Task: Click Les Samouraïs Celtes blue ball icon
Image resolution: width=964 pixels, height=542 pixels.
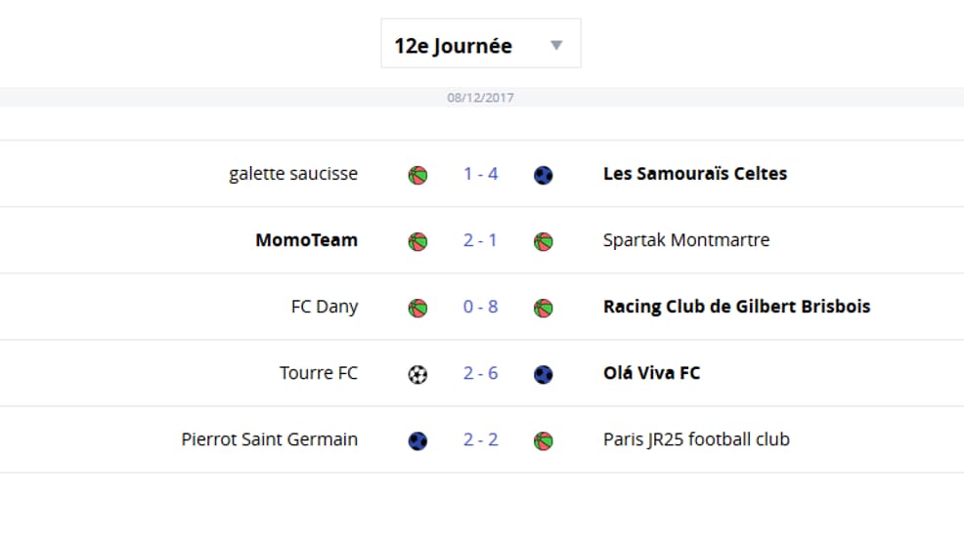Action: (543, 176)
